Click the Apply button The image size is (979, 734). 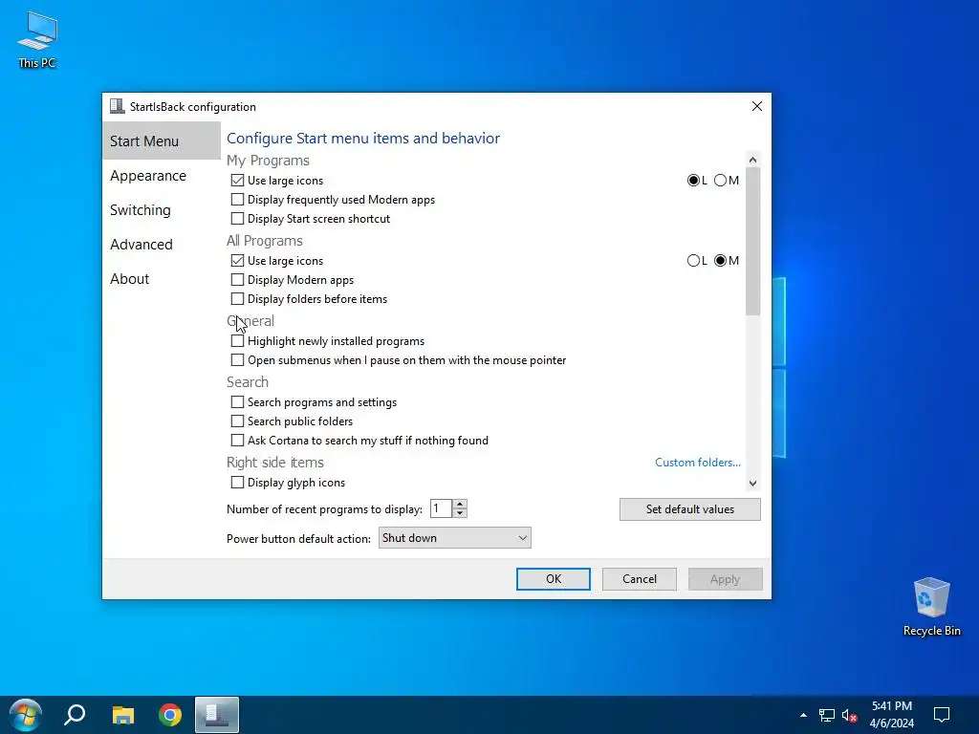coord(725,579)
